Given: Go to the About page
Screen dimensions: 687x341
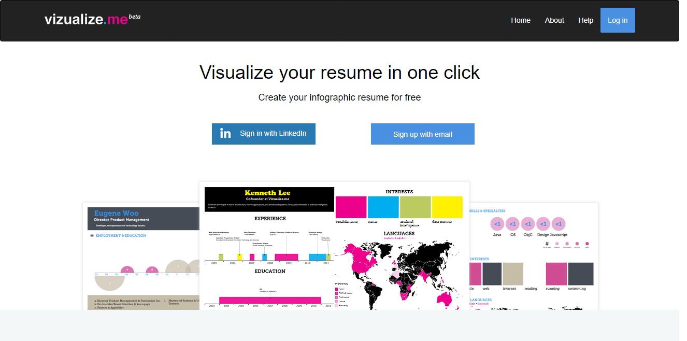Looking at the screenshot, I should pos(554,20).
